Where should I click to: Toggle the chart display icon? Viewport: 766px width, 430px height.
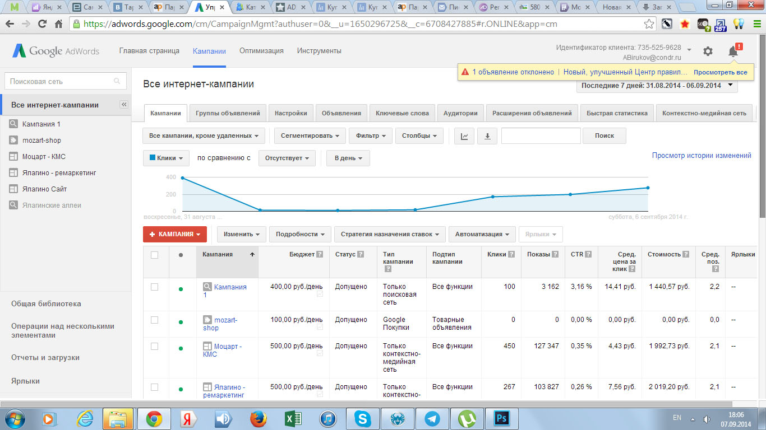point(464,136)
